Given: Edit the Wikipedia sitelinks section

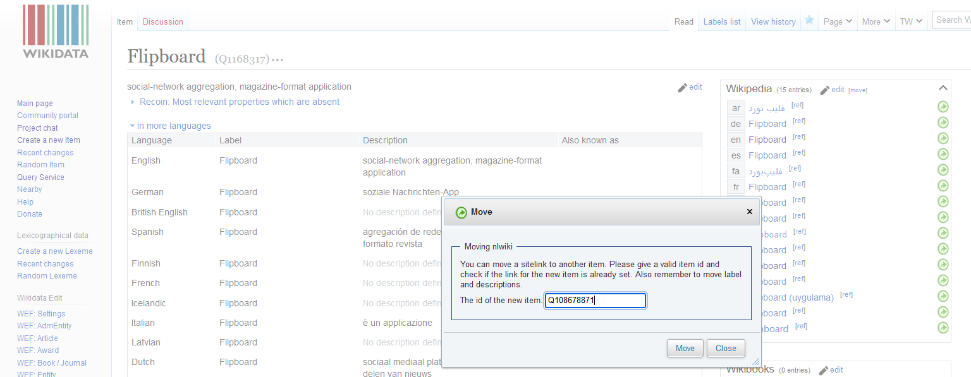Looking at the screenshot, I should click(x=832, y=90).
